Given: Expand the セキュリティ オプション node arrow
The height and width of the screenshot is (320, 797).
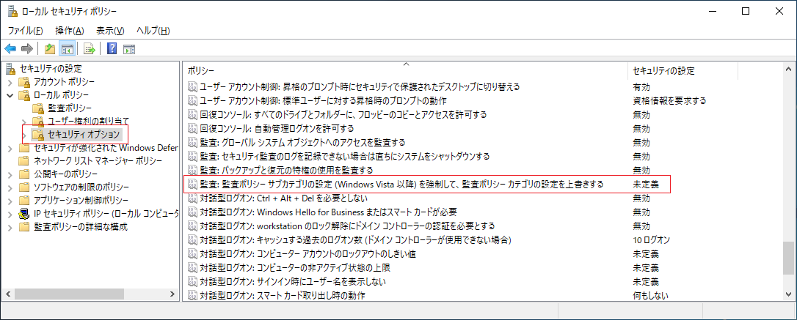Looking at the screenshot, I should coord(25,135).
